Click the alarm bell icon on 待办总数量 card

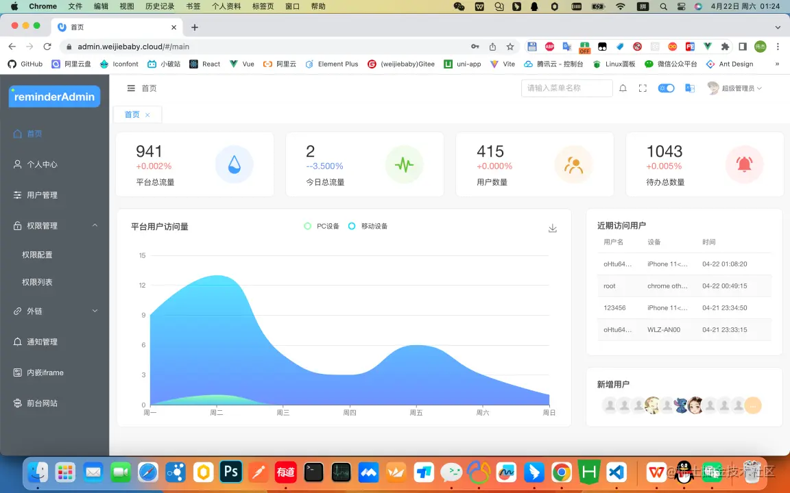744,164
